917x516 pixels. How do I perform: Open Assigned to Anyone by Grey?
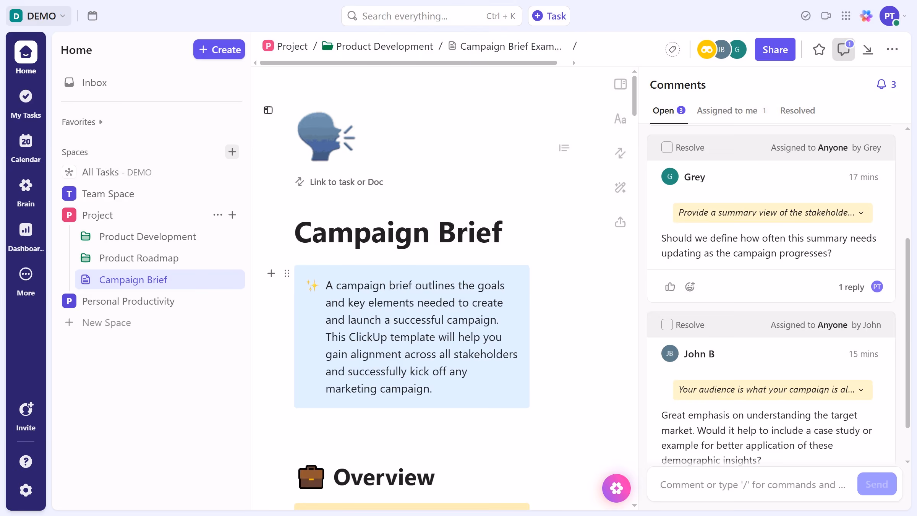click(x=826, y=148)
